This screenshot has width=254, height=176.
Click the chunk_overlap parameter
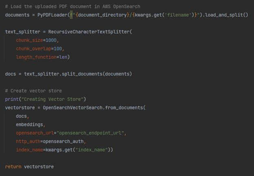click(x=32, y=48)
